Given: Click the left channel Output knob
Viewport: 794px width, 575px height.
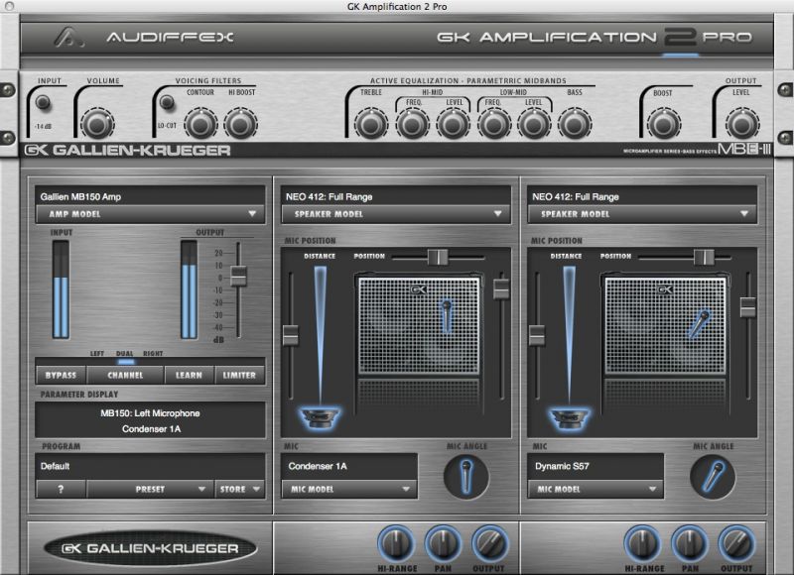Looking at the screenshot, I should (x=489, y=543).
